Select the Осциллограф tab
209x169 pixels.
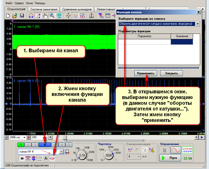(16, 9)
